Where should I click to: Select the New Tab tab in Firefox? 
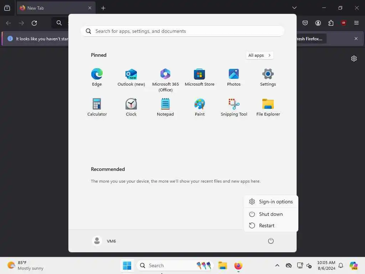[x=56, y=8]
